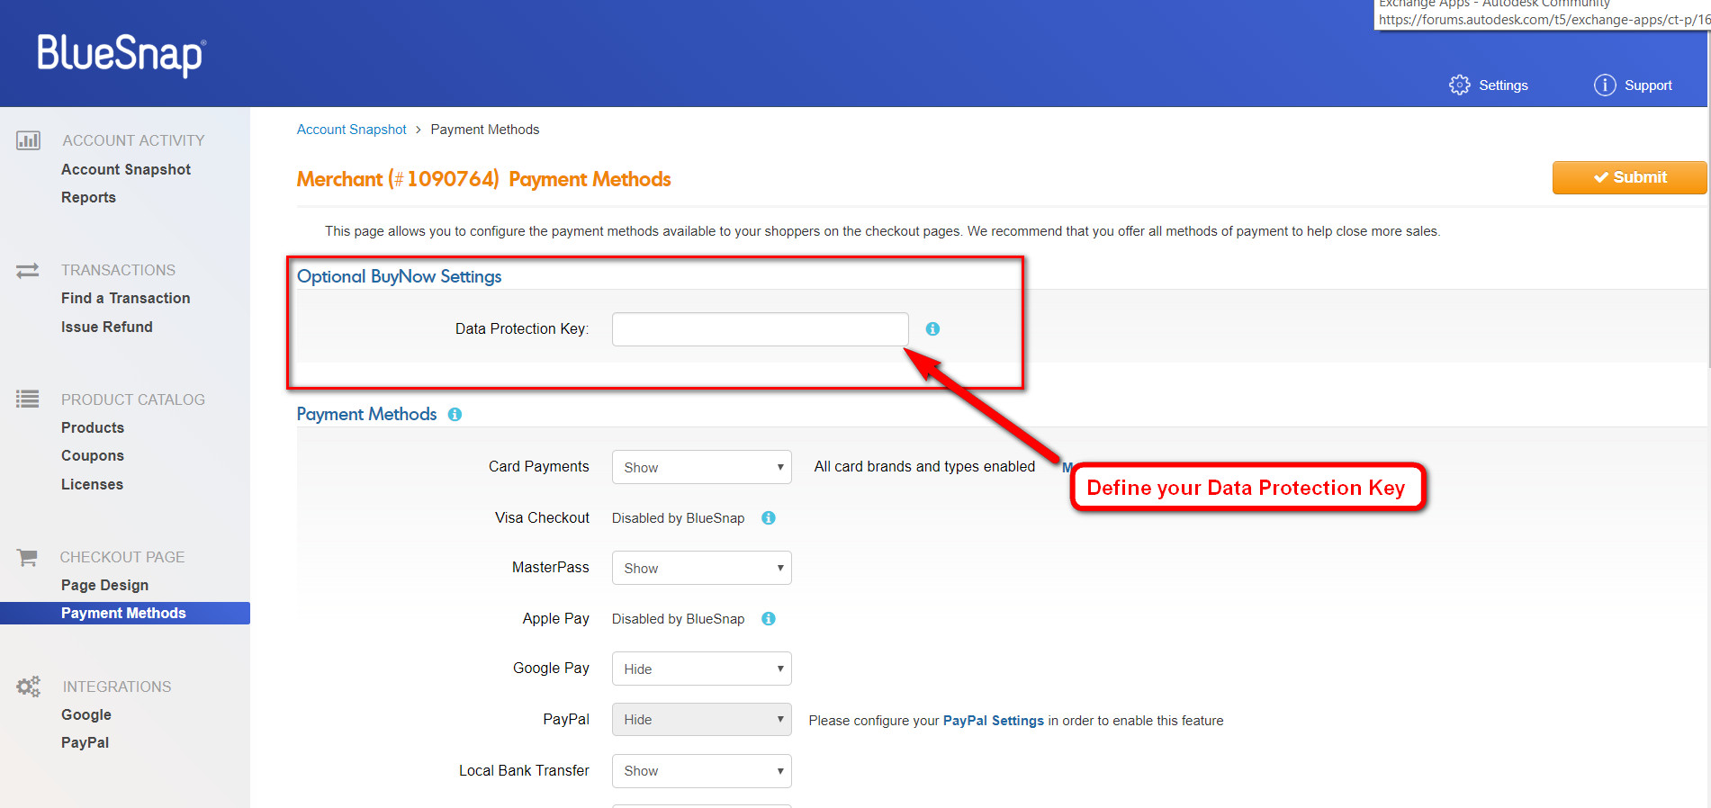Open the Local Bank Transfer dropdown
Screen dimensions: 1711x808
(702, 771)
